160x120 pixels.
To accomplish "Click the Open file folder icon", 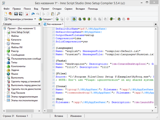I will point(10,14).
